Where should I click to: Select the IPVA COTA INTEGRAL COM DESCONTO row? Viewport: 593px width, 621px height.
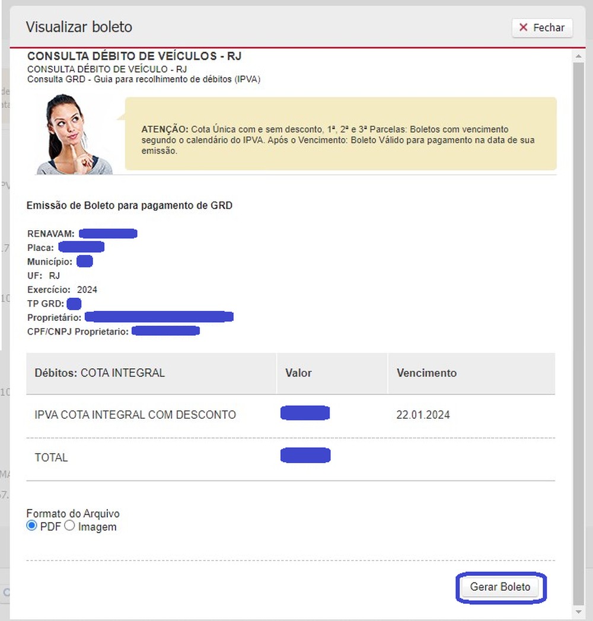coord(135,415)
